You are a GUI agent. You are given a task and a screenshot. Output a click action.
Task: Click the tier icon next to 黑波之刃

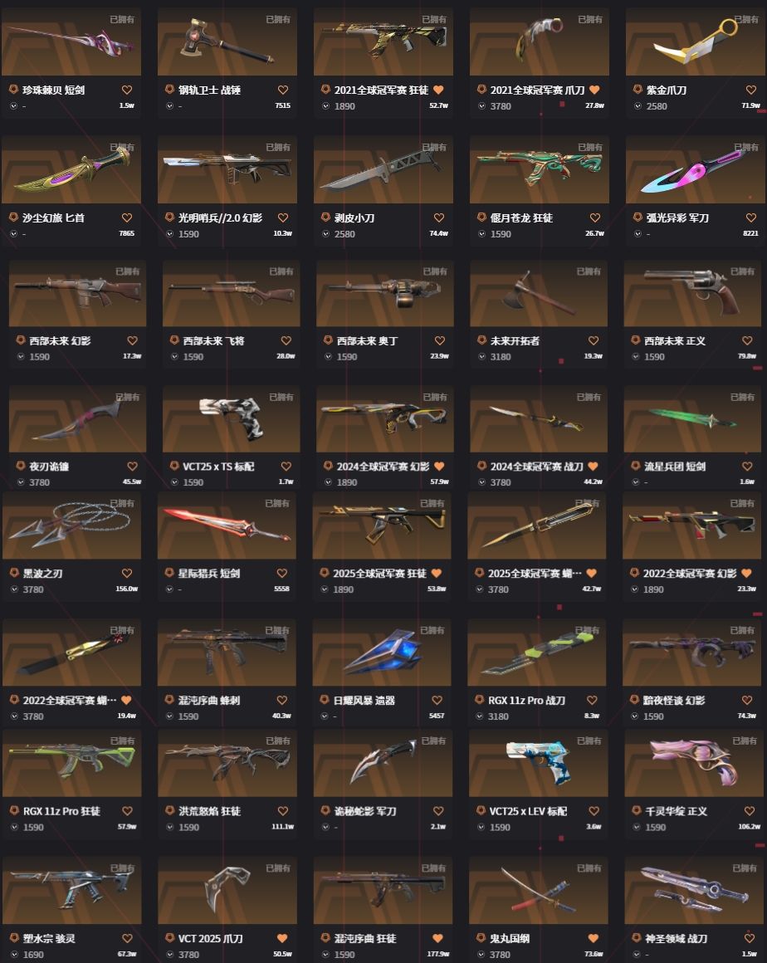coord(14,573)
